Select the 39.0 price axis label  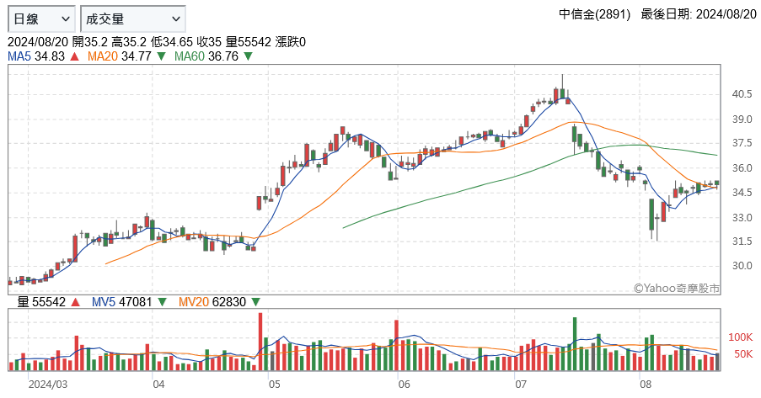(742, 119)
